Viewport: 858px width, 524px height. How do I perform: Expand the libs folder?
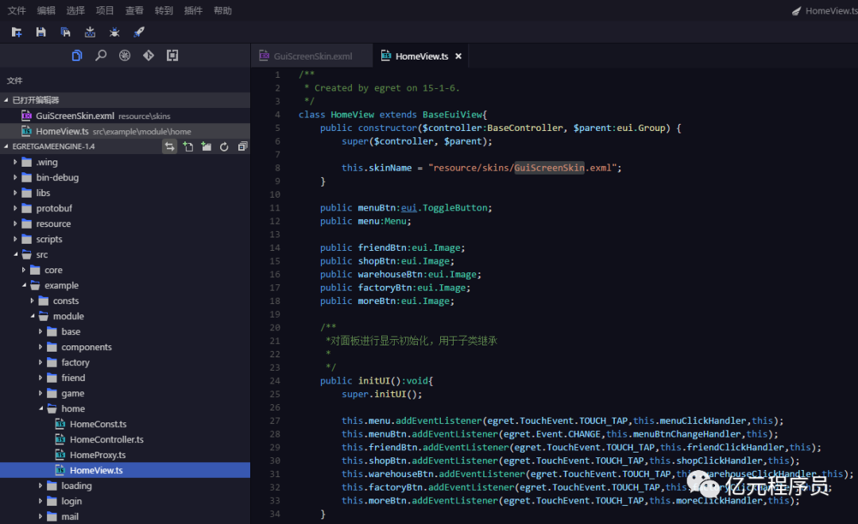pos(15,193)
